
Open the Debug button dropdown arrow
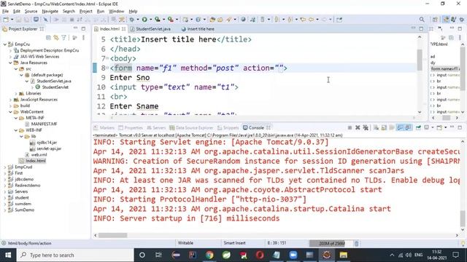click(x=138, y=20)
